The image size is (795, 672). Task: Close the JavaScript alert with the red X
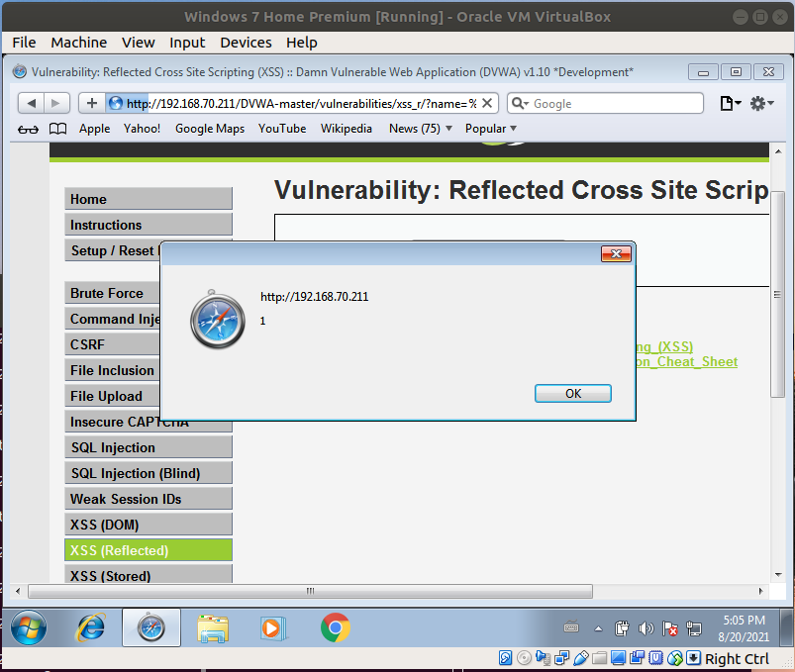(x=616, y=253)
